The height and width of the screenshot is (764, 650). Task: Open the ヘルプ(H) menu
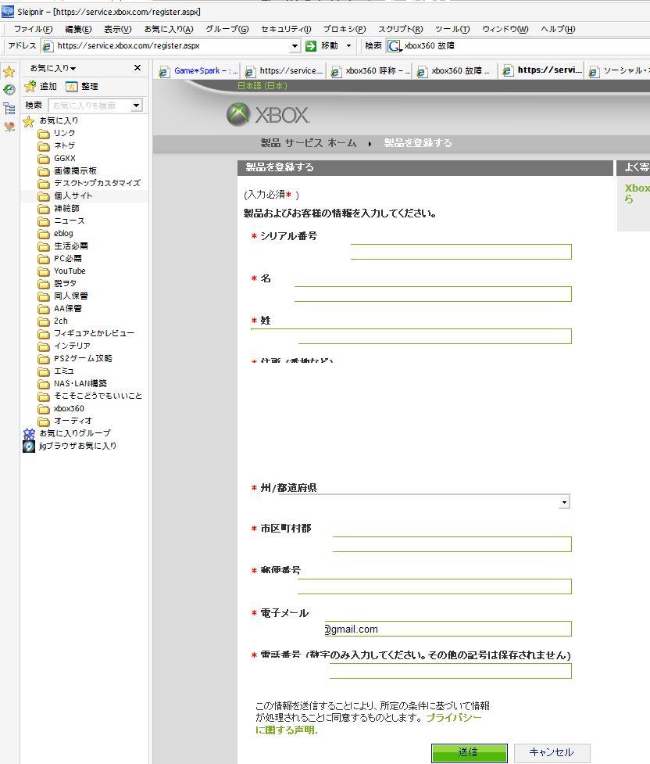(x=558, y=29)
